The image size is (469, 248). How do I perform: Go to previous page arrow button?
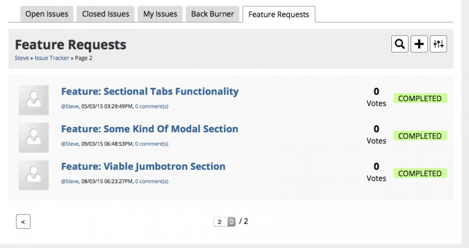(23, 222)
